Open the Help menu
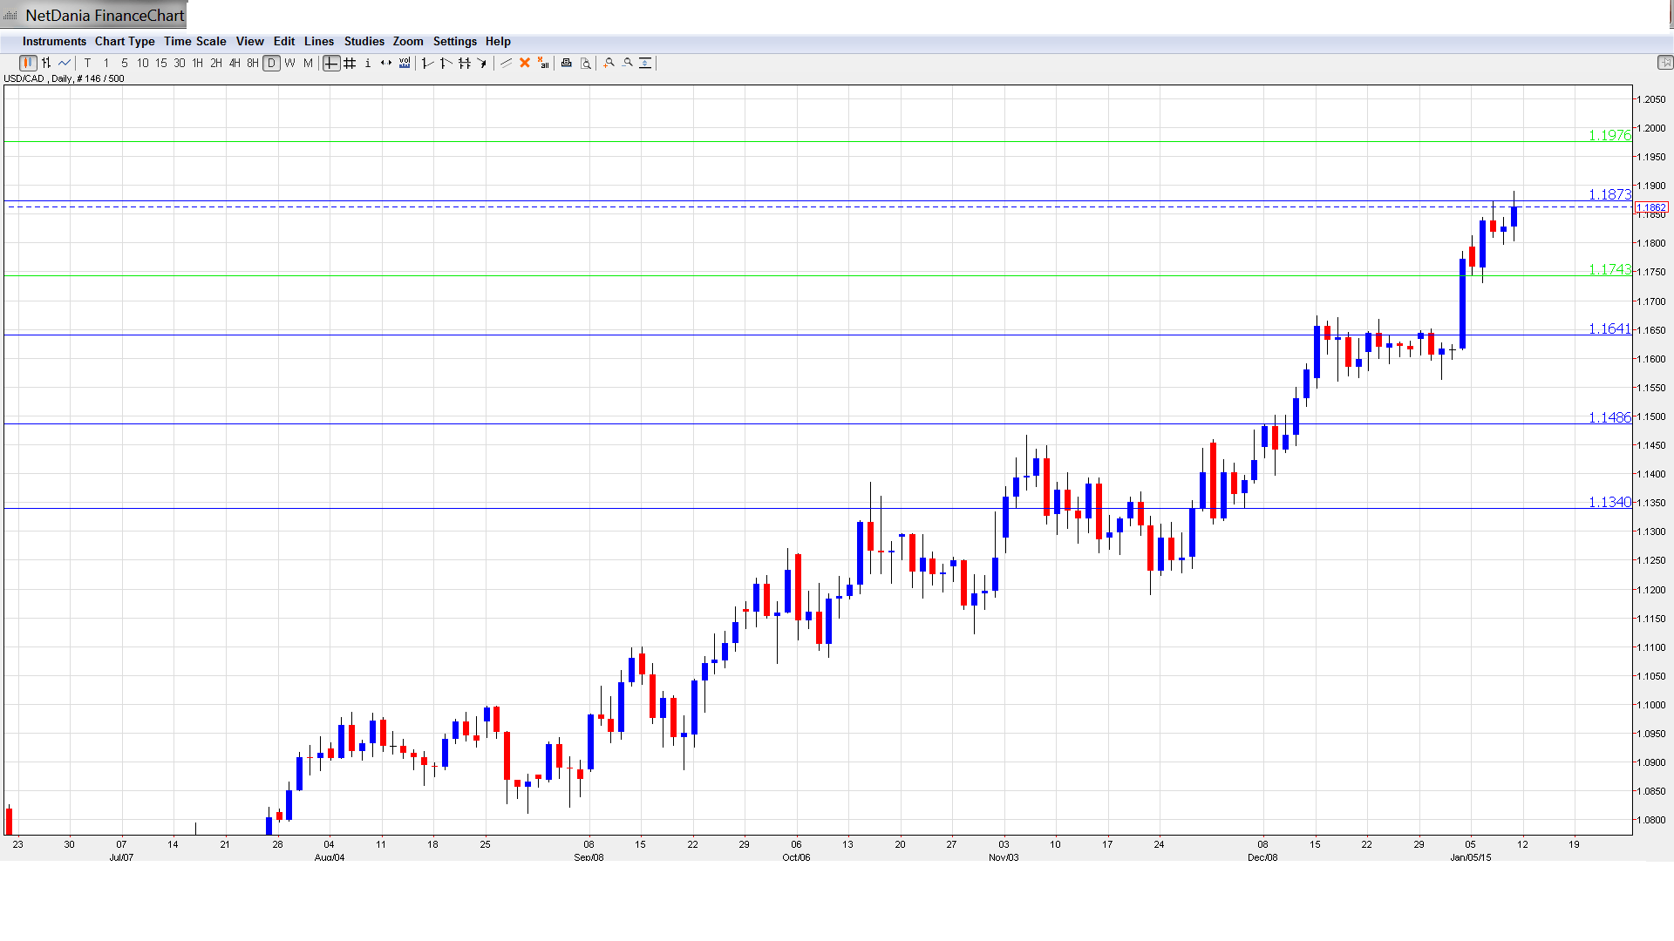Viewport: 1674px width, 941px height. coord(498,41)
